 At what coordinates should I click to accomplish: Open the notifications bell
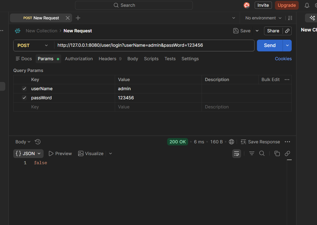307,6
